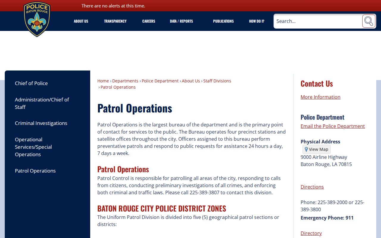Viewport: 381px width, 238px height.
Task: Open the More Information link
Action: 321,97
